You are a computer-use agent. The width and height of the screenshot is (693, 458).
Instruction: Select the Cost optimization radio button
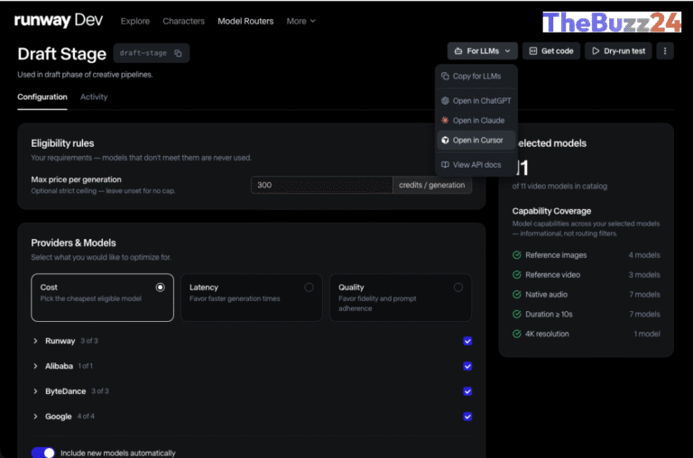pos(160,288)
